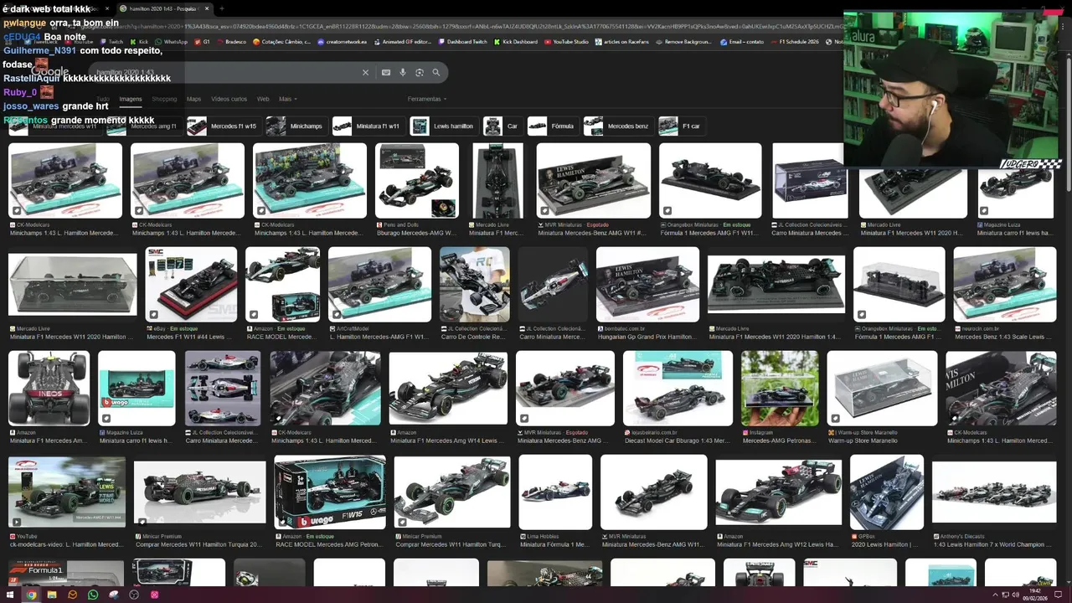Search by image using the Google Lens icon
Image resolution: width=1072 pixels, height=603 pixels.
(420, 73)
